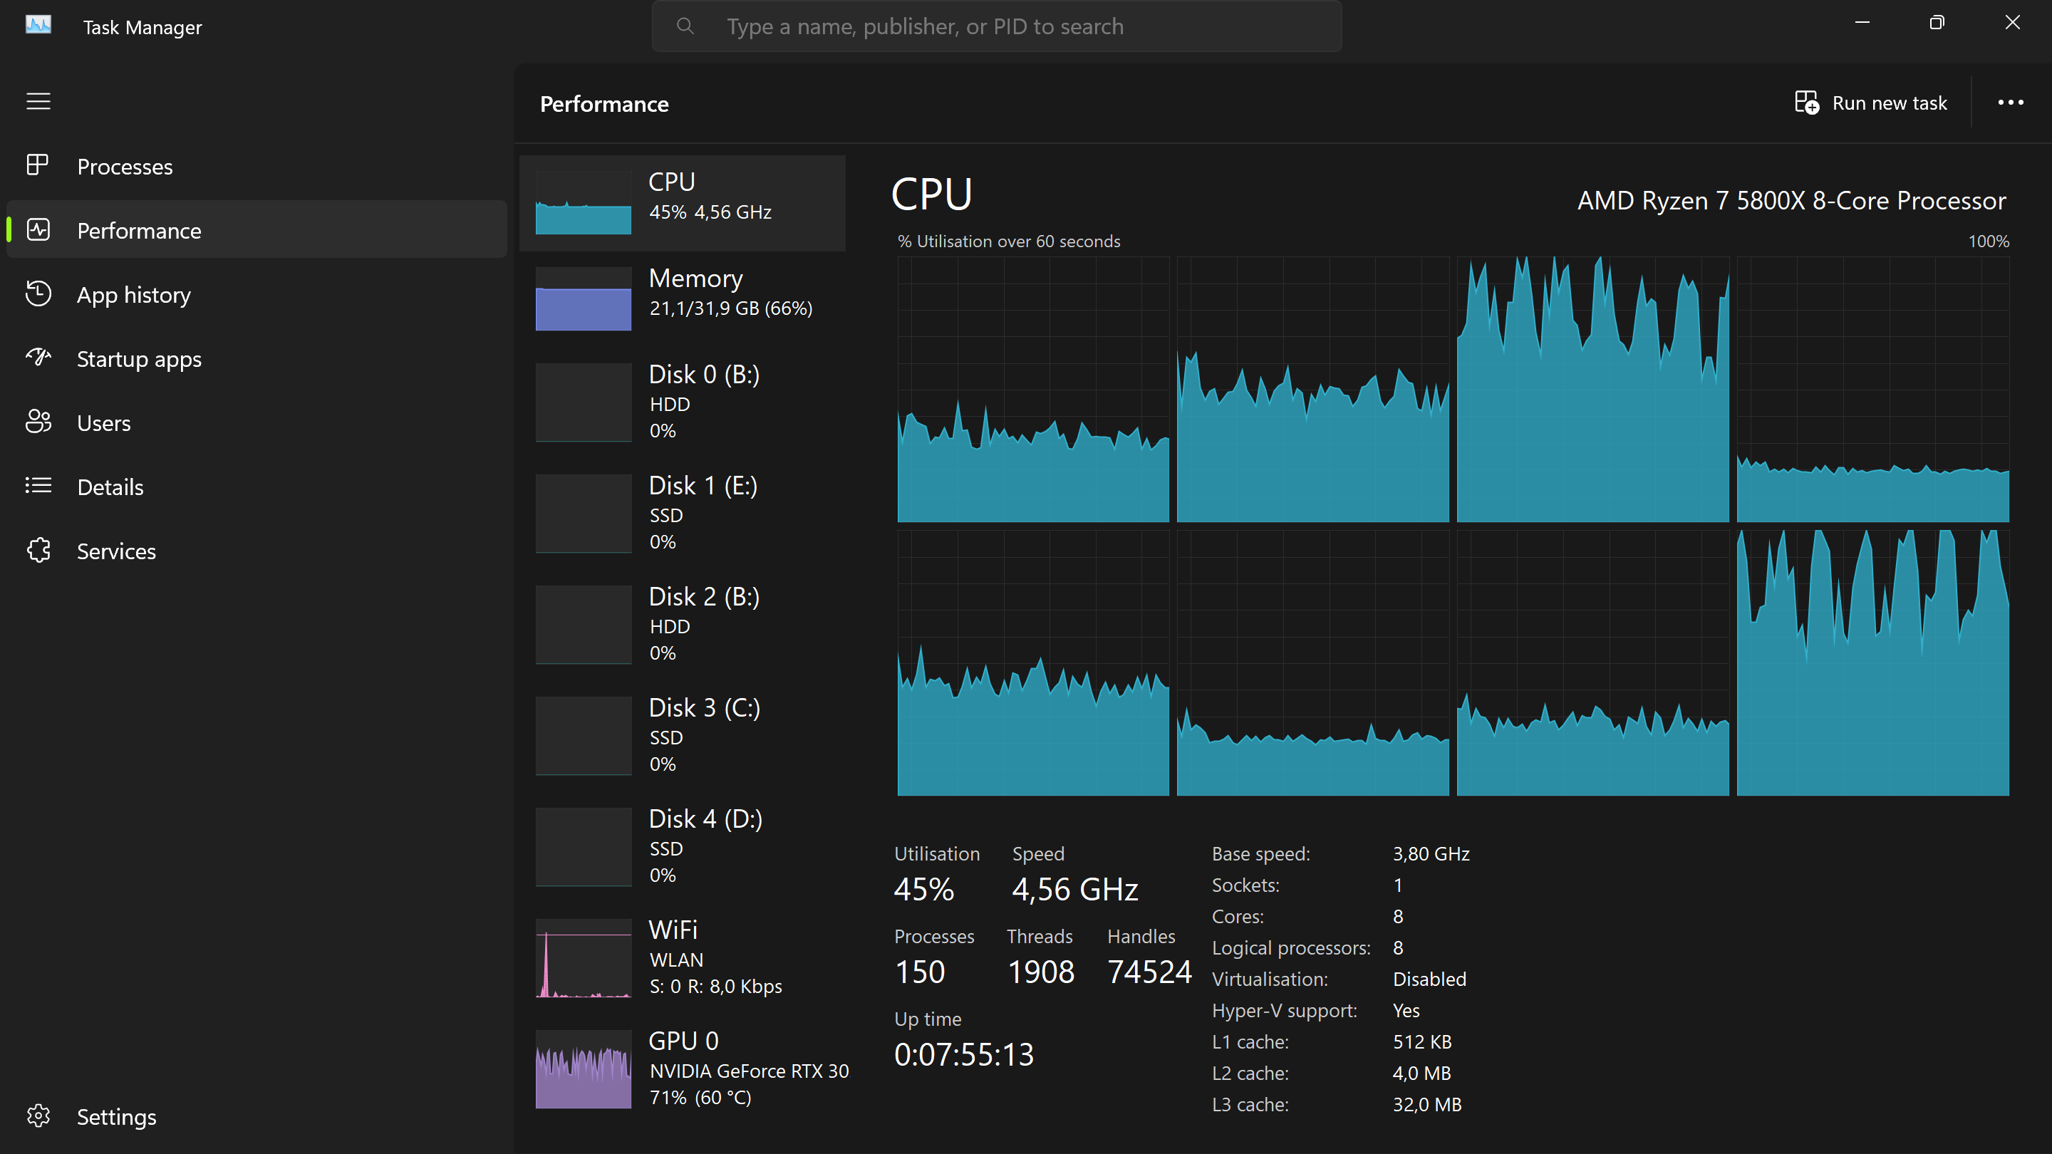
Task: Click the CPU utilisation mini graph
Action: [583, 203]
